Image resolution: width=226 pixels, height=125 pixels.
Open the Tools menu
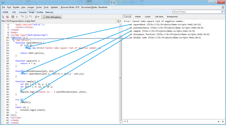(46, 7)
